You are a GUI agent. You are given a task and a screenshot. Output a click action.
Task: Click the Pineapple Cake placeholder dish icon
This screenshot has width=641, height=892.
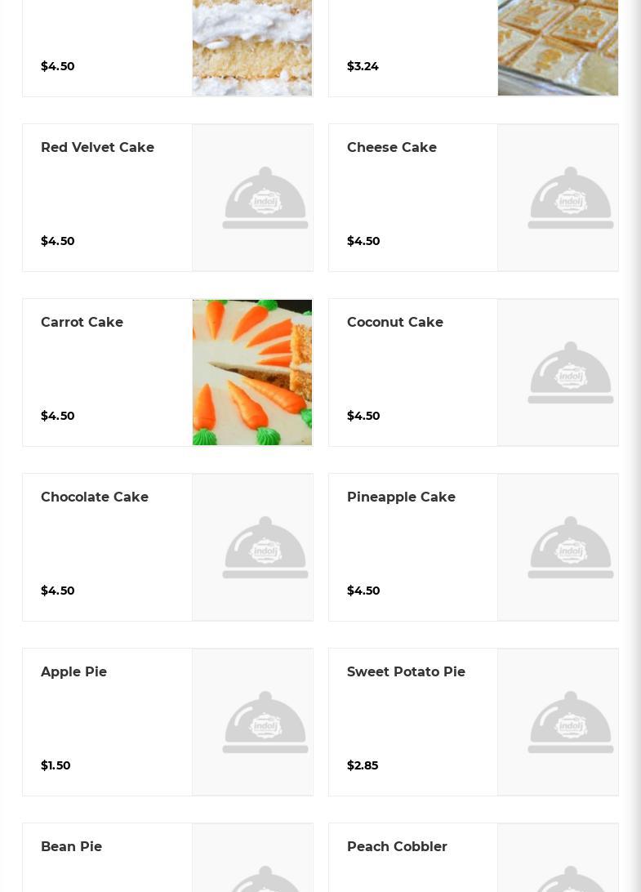[x=570, y=547]
